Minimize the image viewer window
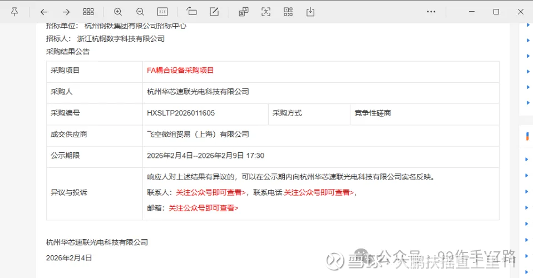Screen dimensions: 533x278 tap(472, 12)
